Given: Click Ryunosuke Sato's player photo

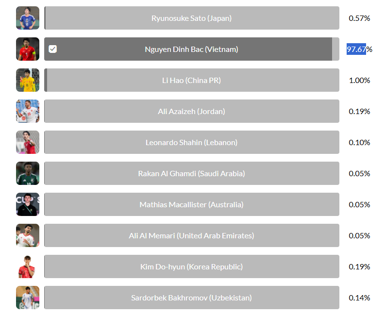Looking at the screenshot, I should coord(27,18).
